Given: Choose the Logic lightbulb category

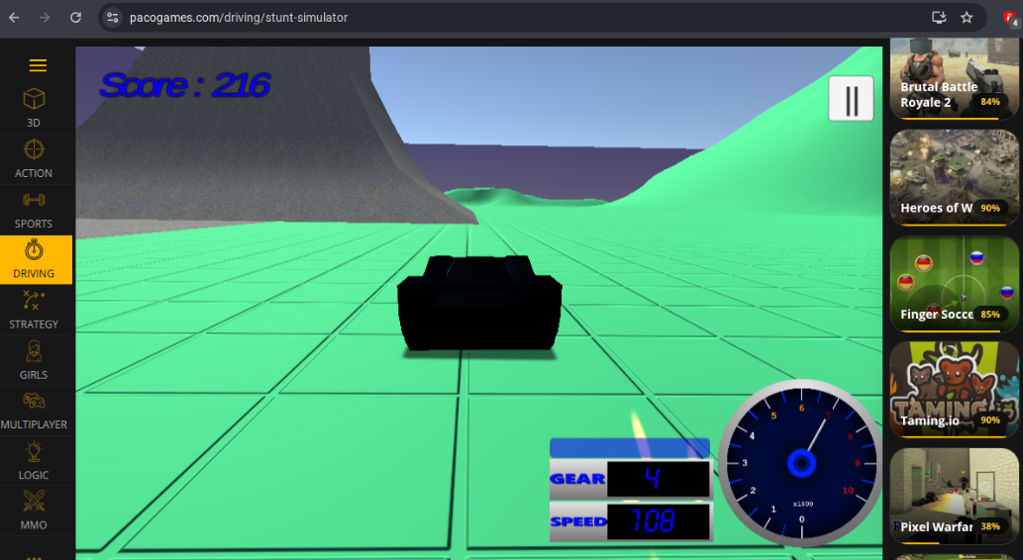Looking at the screenshot, I should pyautogui.click(x=34, y=451).
